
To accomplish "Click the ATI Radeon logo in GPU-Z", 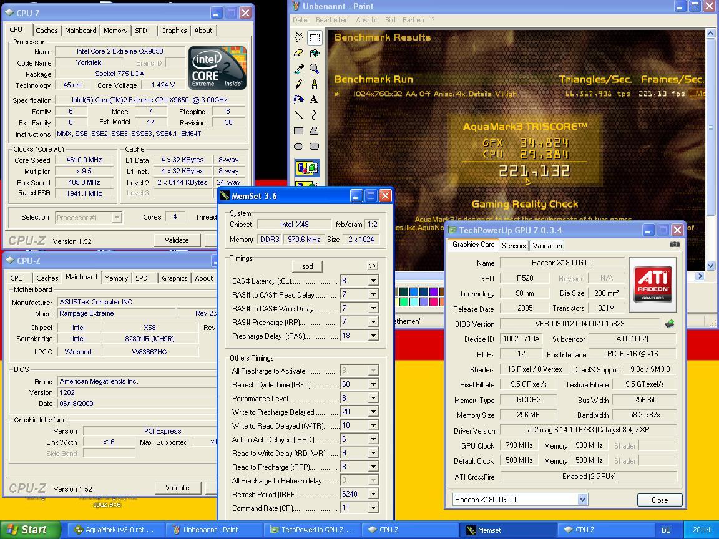I will (x=652, y=284).
